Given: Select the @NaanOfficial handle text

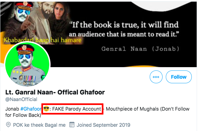Looking at the screenshot, I should [21, 99].
